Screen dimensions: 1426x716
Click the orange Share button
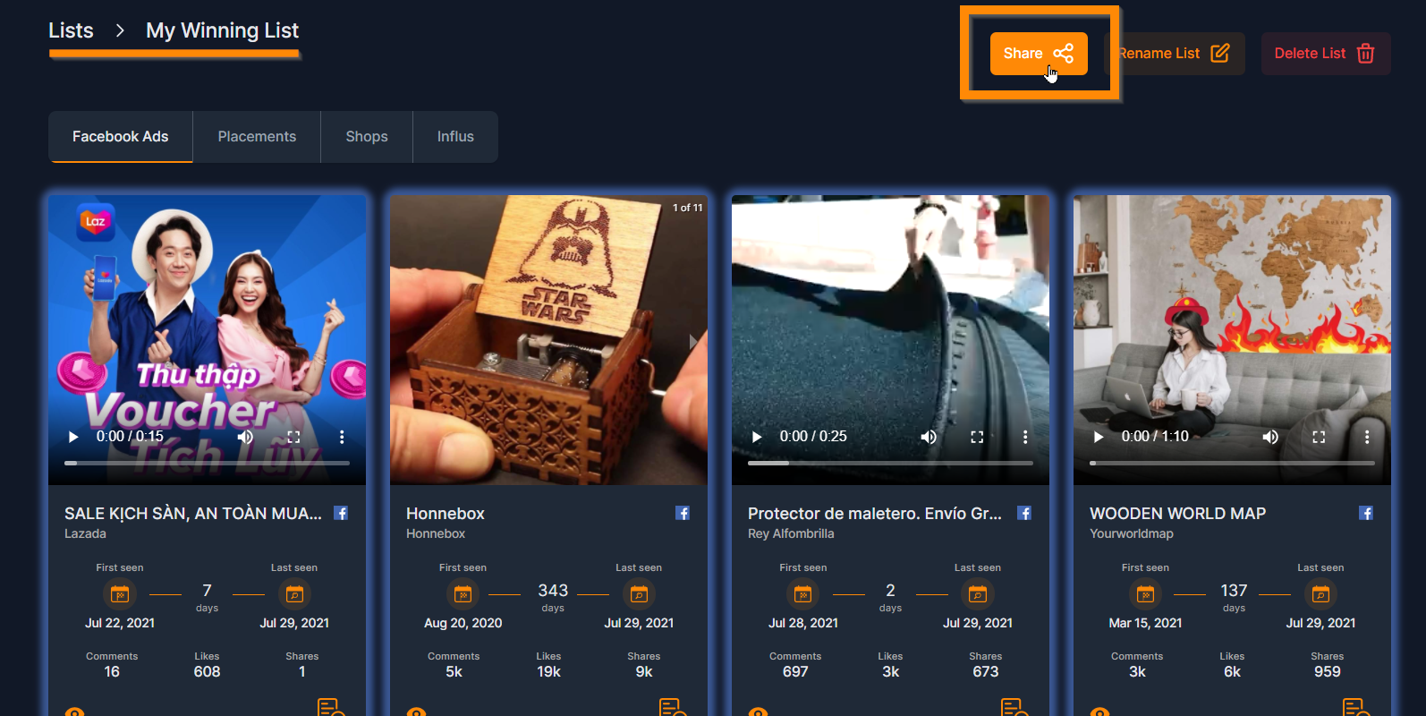pyautogui.click(x=1039, y=54)
